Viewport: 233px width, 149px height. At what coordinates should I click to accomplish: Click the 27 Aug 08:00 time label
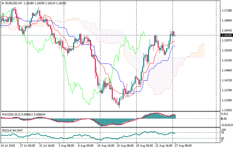pos(183,145)
